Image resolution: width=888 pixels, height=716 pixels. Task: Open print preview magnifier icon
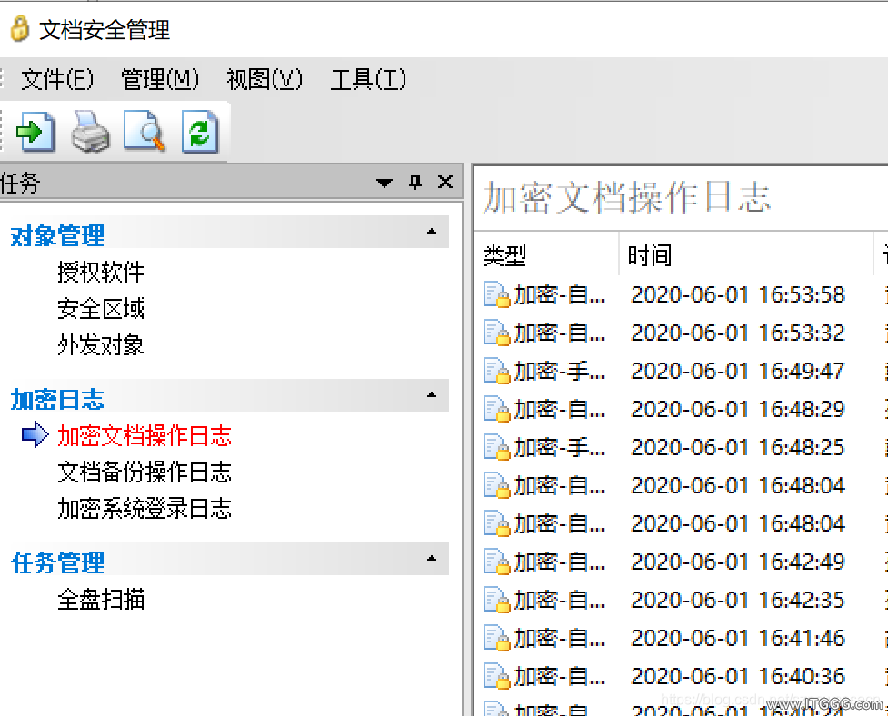pyautogui.click(x=145, y=132)
